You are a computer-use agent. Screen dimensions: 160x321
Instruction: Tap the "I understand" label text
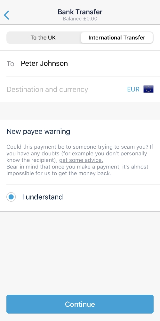(x=43, y=197)
